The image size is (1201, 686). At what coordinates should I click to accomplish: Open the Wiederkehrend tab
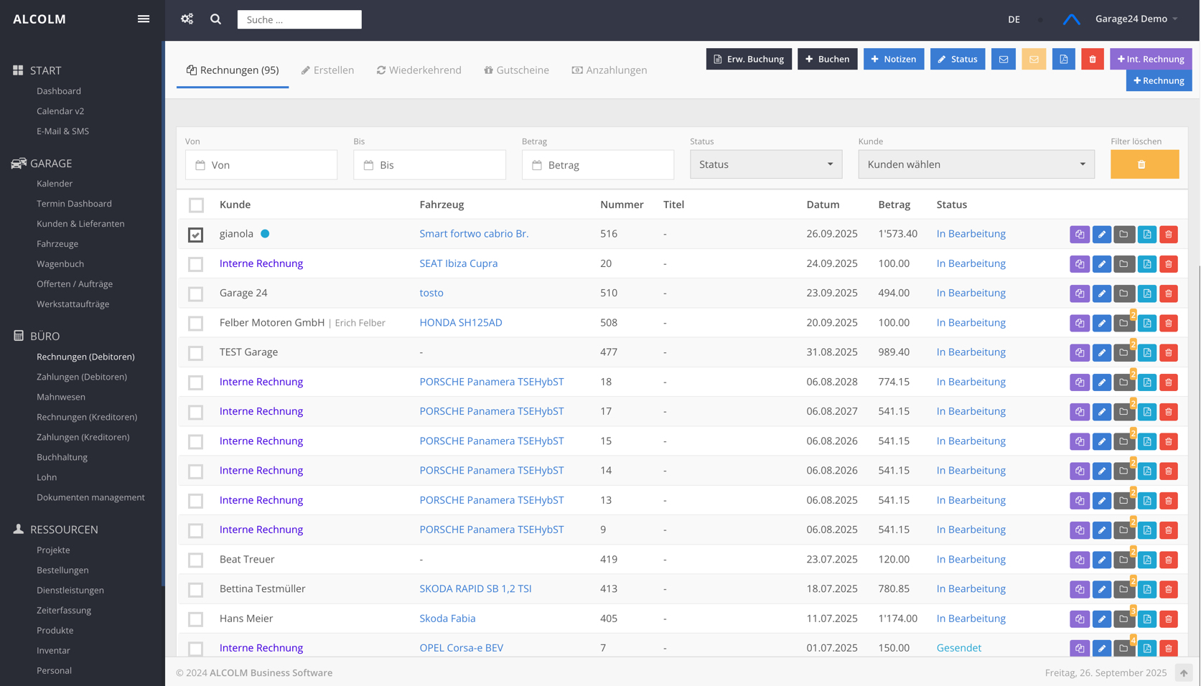(419, 70)
